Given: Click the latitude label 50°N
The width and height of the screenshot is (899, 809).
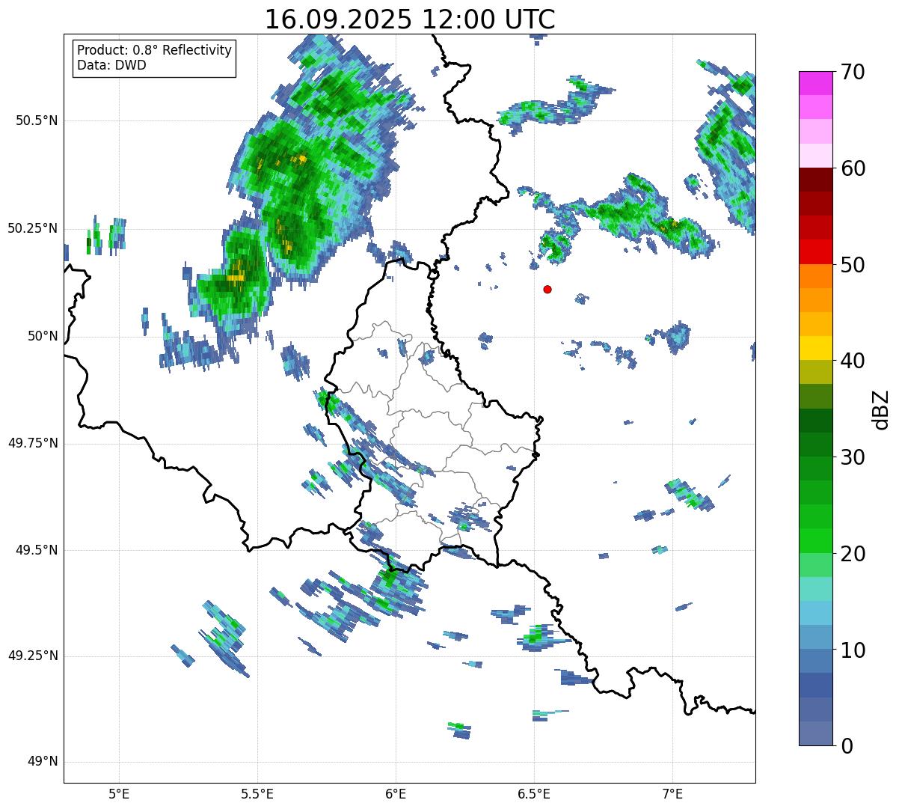Looking at the screenshot, I should click(x=43, y=336).
